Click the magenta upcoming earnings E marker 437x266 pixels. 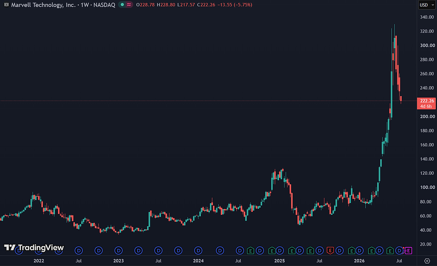[408, 251]
